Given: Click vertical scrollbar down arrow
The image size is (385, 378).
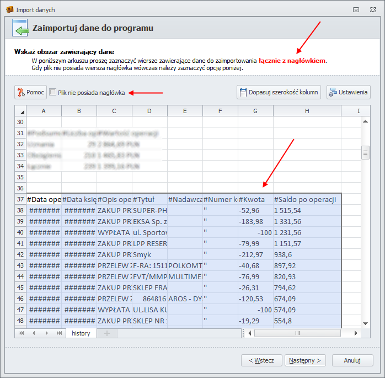Looking at the screenshot, I should (x=365, y=323).
